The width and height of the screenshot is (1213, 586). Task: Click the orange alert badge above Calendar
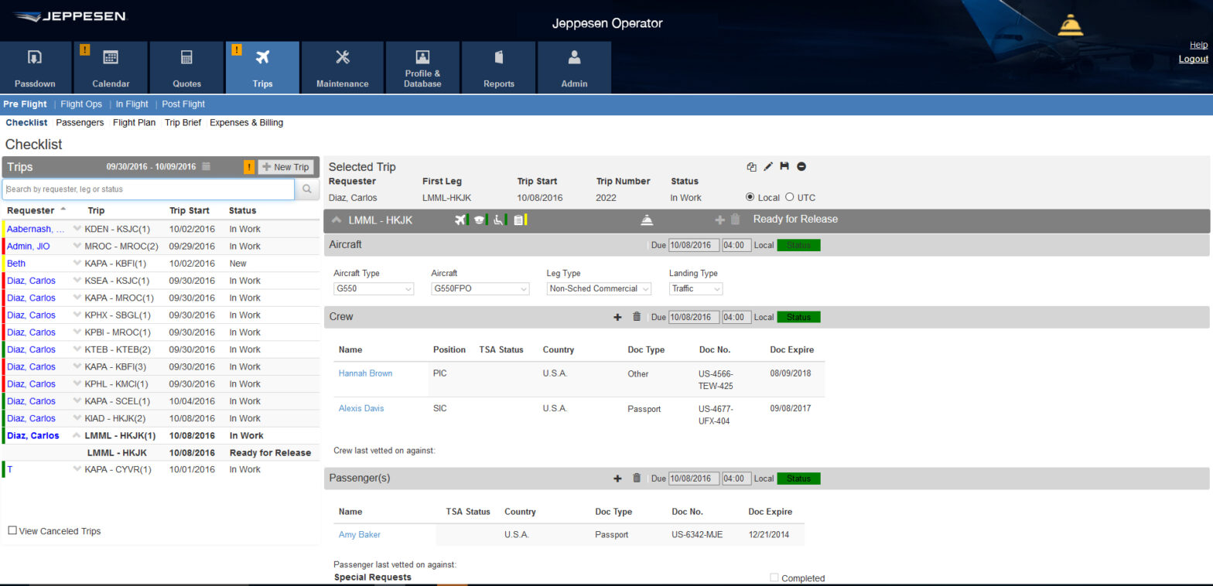pyautogui.click(x=85, y=49)
